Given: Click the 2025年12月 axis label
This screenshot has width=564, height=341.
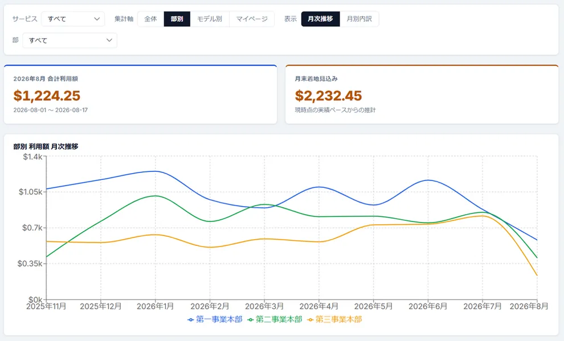Looking at the screenshot, I should 101,306.
